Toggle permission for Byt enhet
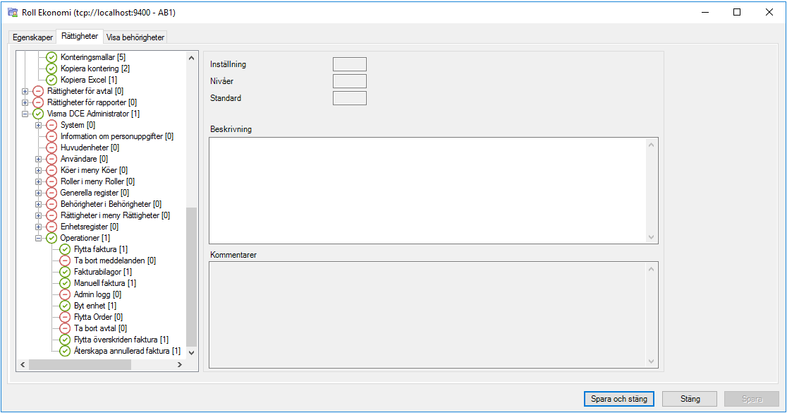Viewport: 787px width, 413px height. point(64,306)
